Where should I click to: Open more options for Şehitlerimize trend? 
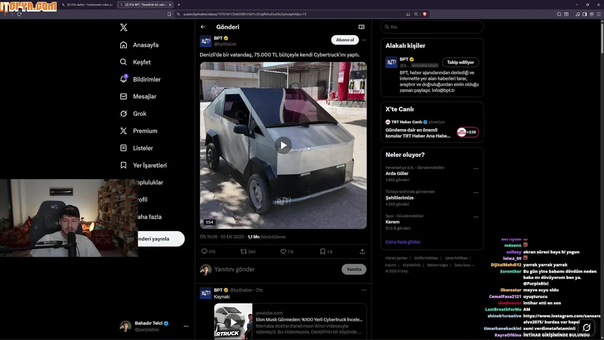(x=476, y=193)
